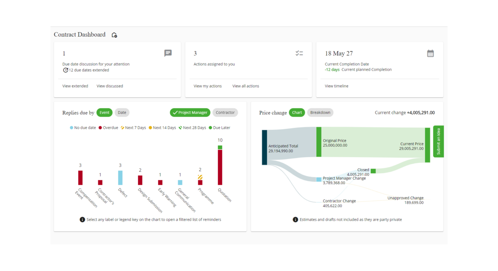Open View all actions link
This screenshot has width=498, height=271.
click(x=245, y=86)
